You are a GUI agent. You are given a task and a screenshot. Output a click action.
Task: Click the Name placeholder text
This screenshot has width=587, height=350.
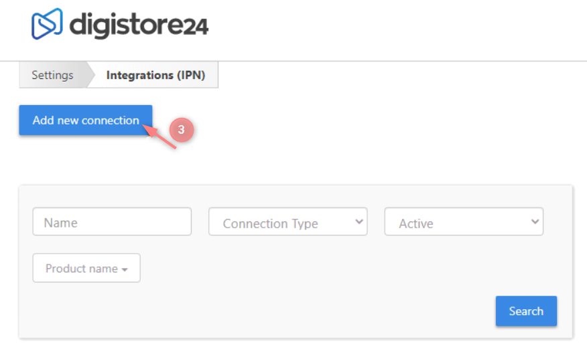pyautogui.click(x=61, y=223)
